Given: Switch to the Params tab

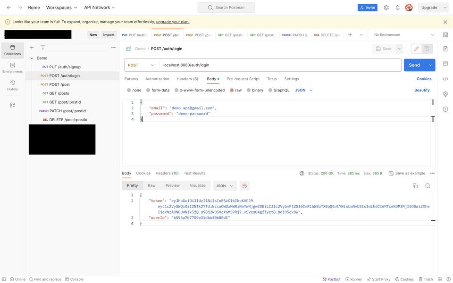Looking at the screenshot, I should point(131,79).
